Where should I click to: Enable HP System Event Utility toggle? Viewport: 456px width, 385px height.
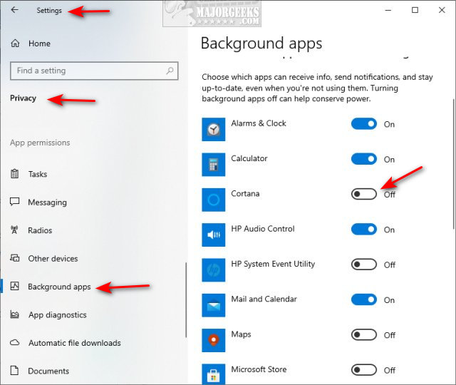(x=364, y=265)
